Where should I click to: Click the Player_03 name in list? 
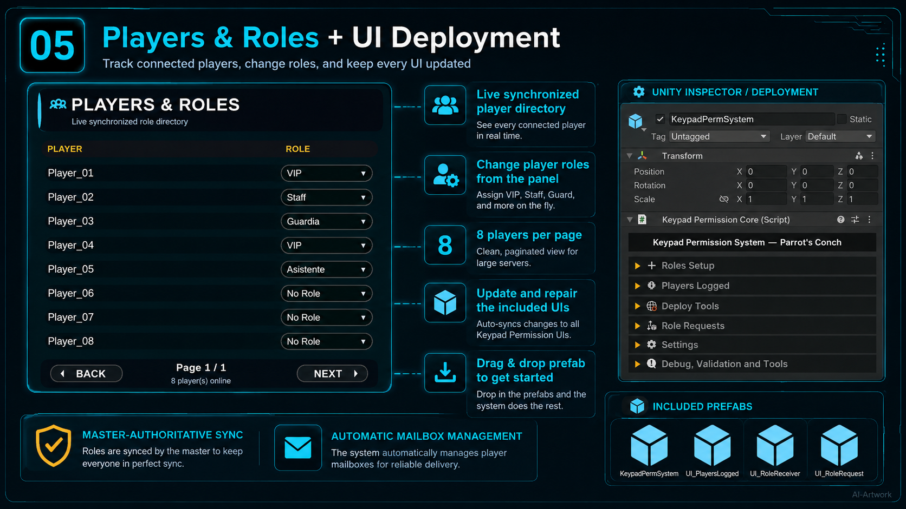70,221
